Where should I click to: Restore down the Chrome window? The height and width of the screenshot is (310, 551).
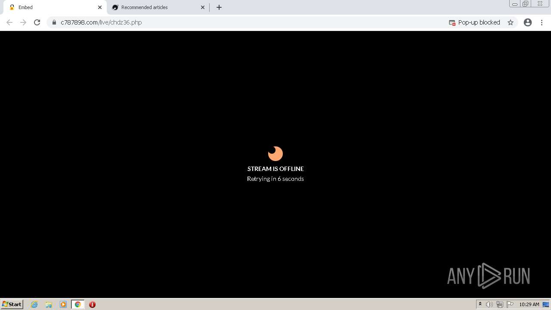click(526, 4)
